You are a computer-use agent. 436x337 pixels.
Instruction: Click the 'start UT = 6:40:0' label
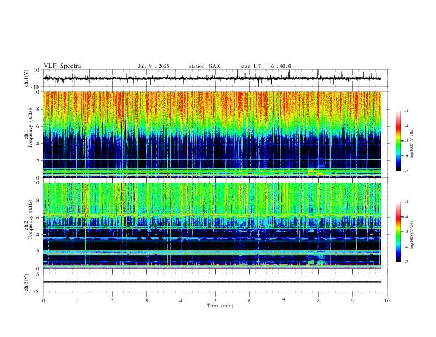266,66
